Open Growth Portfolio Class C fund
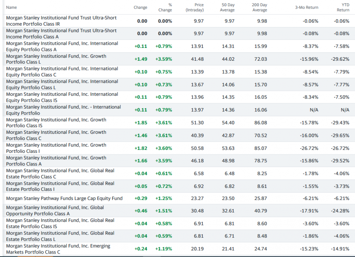 coord(56,135)
